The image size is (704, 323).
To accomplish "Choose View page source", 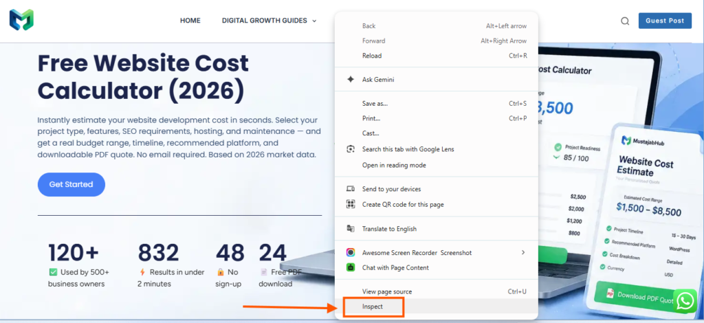I will [x=437, y=291].
